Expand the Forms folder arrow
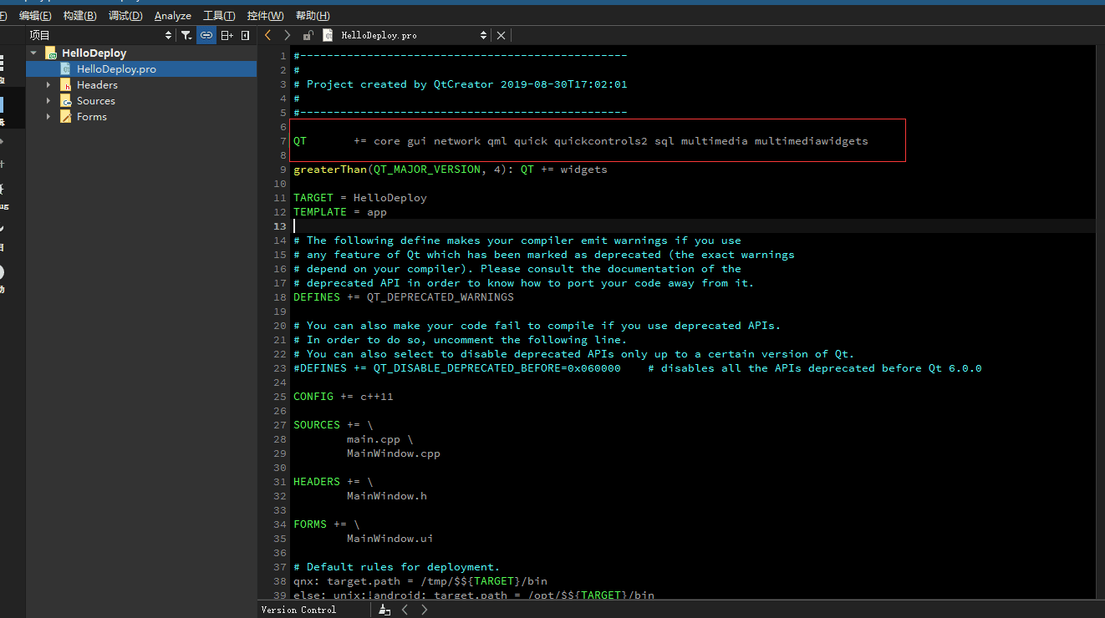The image size is (1105, 618). 48,117
